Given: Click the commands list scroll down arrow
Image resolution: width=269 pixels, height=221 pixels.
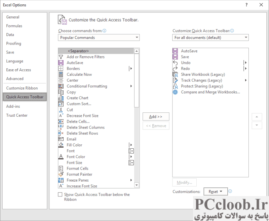Looking at the screenshot, I should point(137,185).
